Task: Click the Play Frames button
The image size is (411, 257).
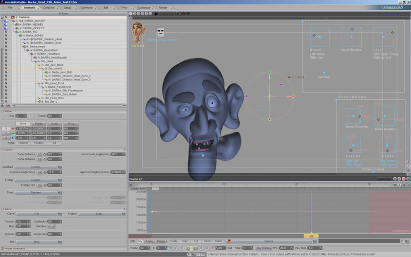Action: point(264,247)
